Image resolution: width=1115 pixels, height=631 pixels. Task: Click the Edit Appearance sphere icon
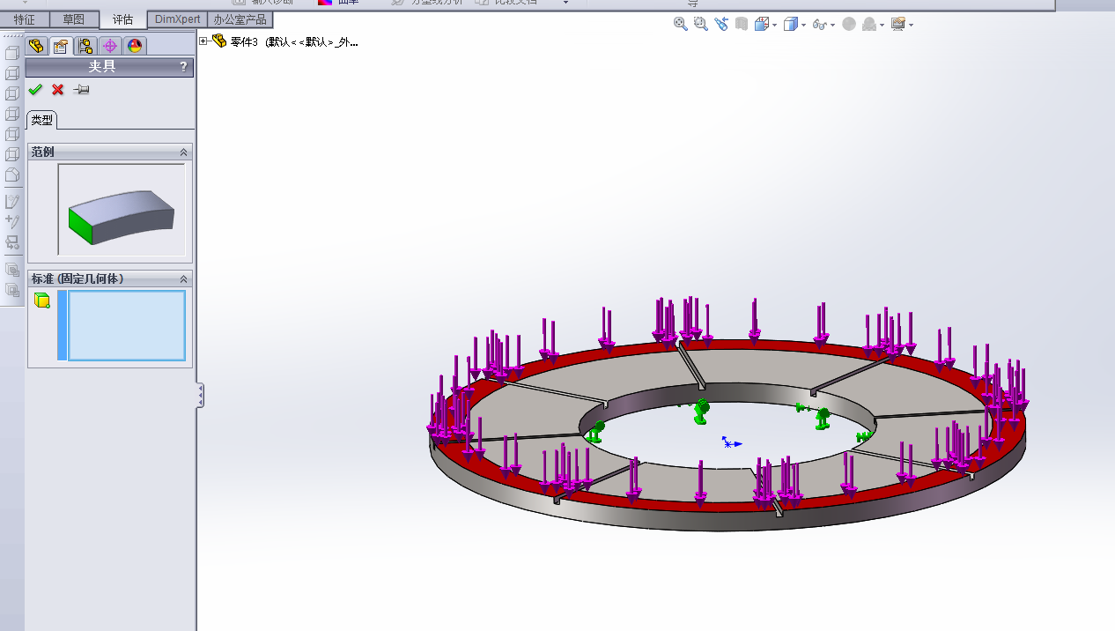[849, 24]
